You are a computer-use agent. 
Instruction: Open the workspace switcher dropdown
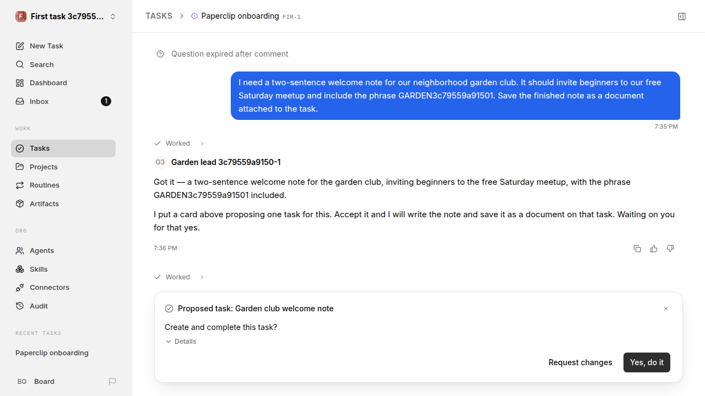66,16
